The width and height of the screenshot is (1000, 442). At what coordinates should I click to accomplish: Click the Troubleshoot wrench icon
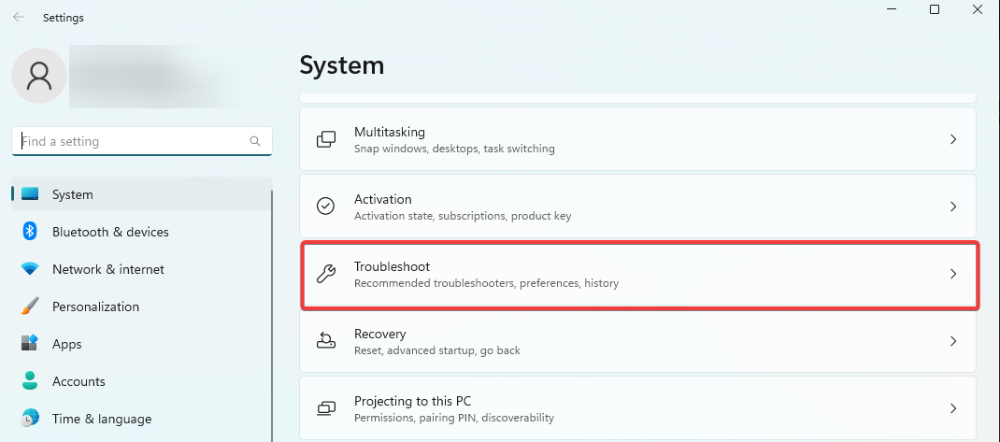pos(326,274)
